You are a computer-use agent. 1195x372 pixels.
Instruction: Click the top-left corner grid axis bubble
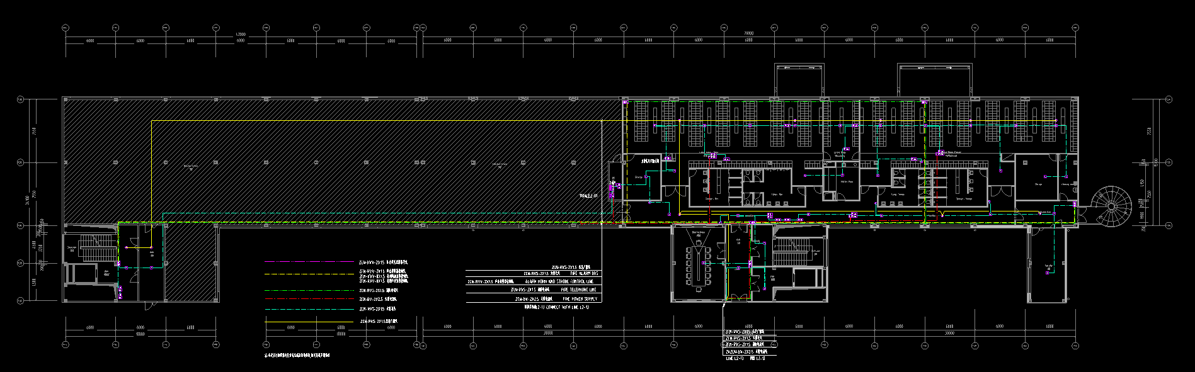coord(65,28)
